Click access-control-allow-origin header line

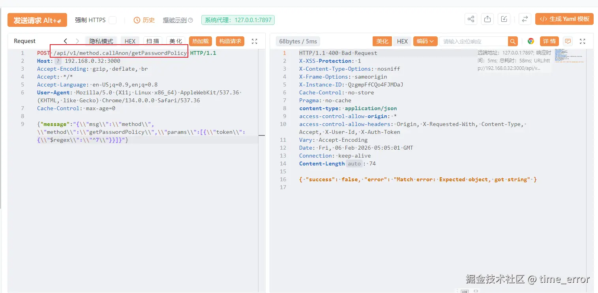coord(348,116)
